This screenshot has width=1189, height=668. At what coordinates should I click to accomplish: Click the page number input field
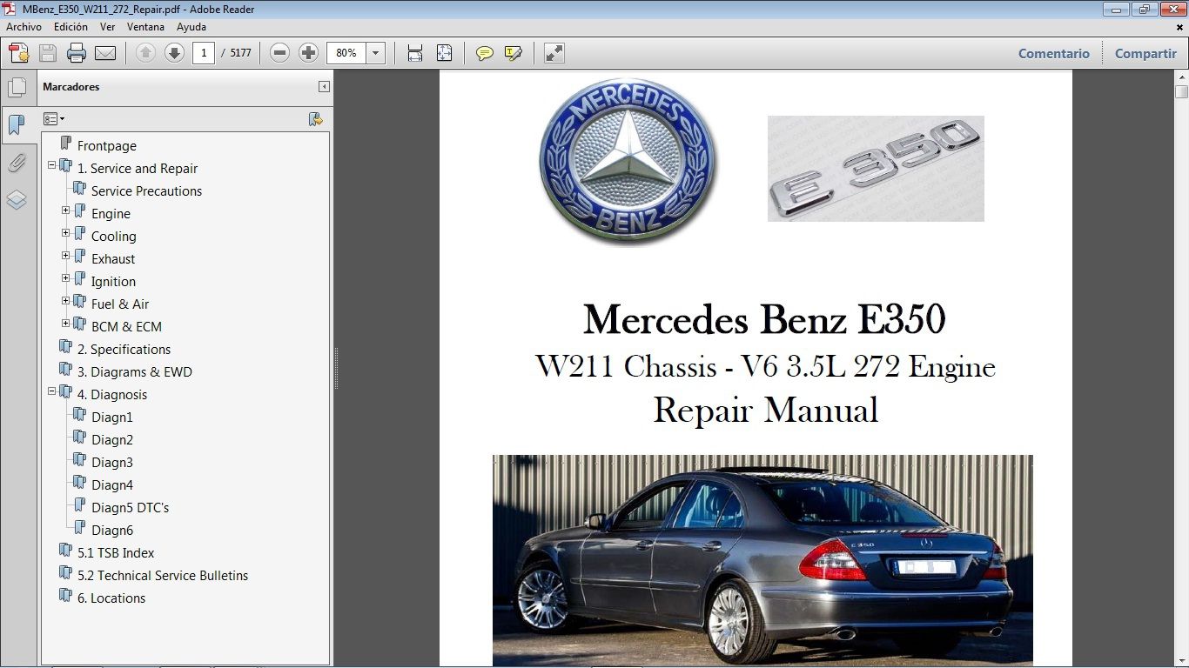[x=203, y=52]
